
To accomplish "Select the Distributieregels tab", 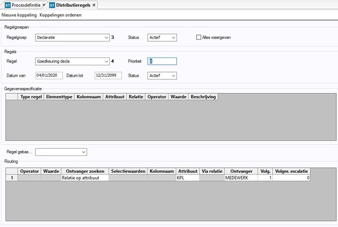I will [73, 5].
